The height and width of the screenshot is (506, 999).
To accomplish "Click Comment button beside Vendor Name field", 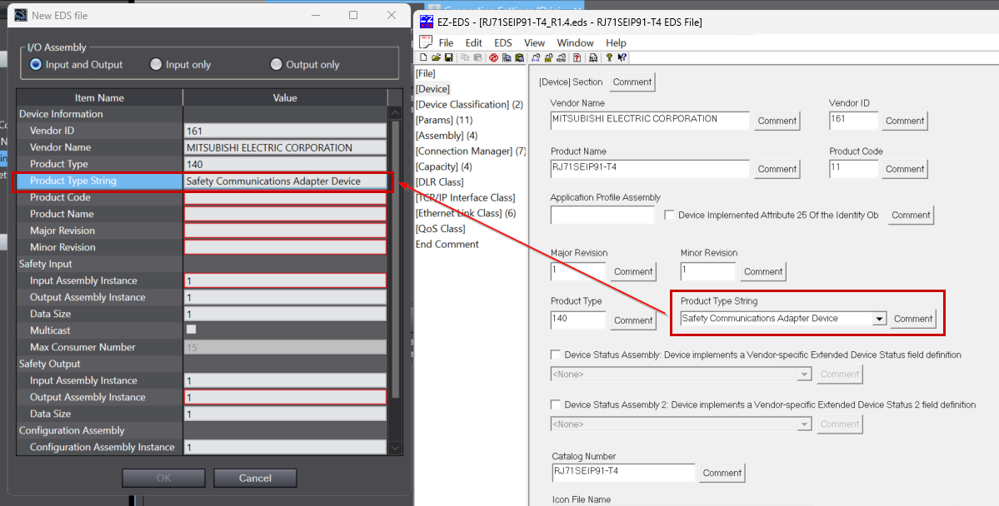I will pos(777,121).
